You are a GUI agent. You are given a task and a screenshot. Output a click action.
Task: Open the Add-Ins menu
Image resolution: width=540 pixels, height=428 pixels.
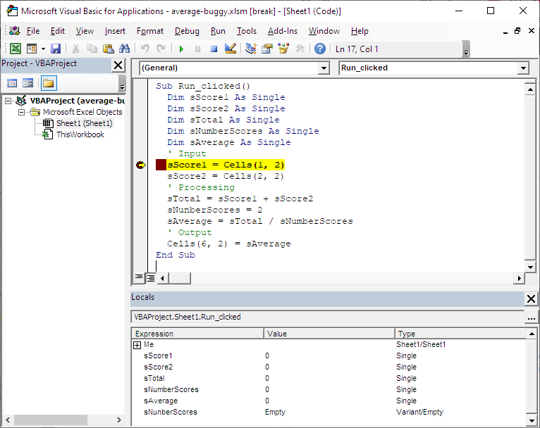[x=283, y=31]
